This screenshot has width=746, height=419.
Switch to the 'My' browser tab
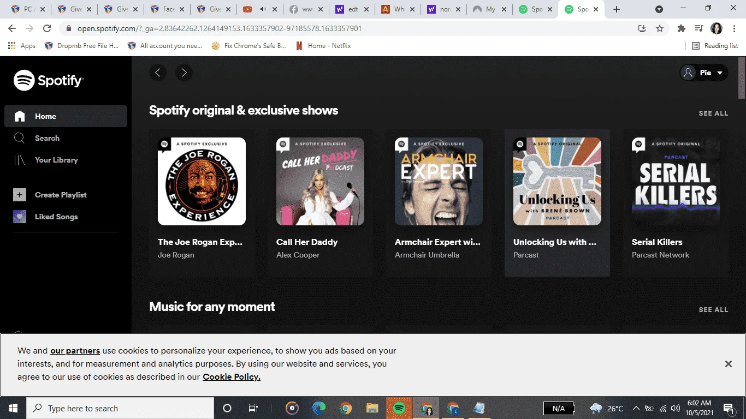pyautogui.click(x=490, y=9)
